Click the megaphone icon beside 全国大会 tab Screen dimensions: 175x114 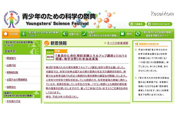65,34
